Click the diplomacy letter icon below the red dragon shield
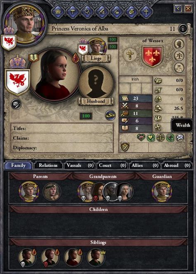The image size is (196, 274). click(16, 104)
